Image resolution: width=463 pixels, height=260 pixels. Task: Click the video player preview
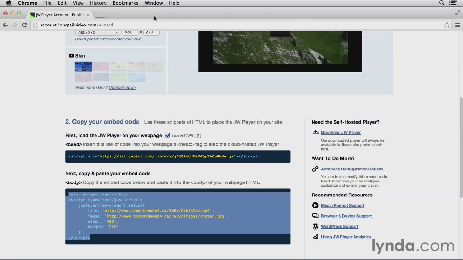(x=280, y=52)
